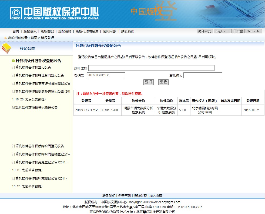This screenshot has height=214, width=265.
Task: Open the 版权服务 menu item
Action: click(65, 31)
